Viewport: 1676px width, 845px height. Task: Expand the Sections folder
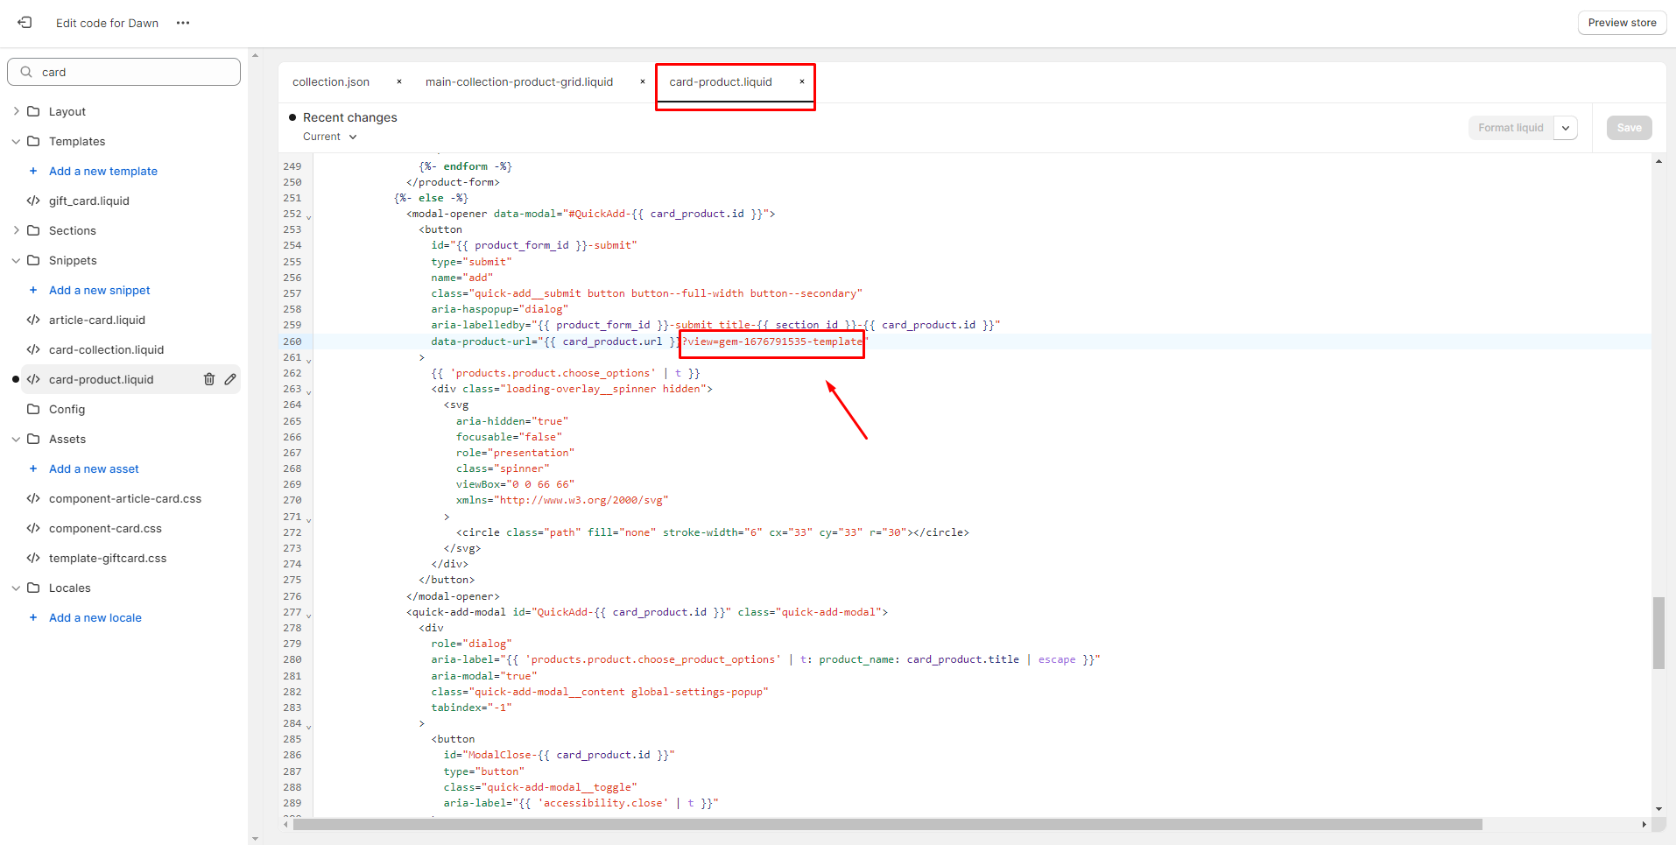point(16,230)
